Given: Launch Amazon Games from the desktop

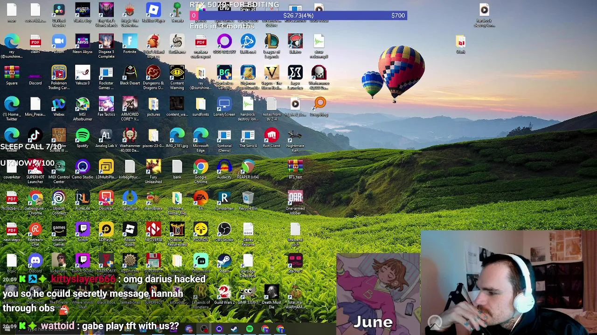Looking at the screenshot, I should [59, 233].
